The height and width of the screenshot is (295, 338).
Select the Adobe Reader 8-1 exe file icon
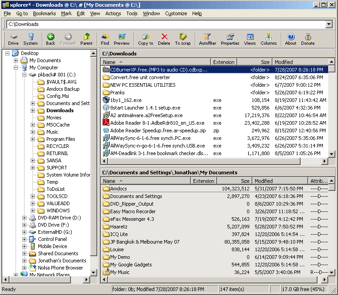coord(106,123)
